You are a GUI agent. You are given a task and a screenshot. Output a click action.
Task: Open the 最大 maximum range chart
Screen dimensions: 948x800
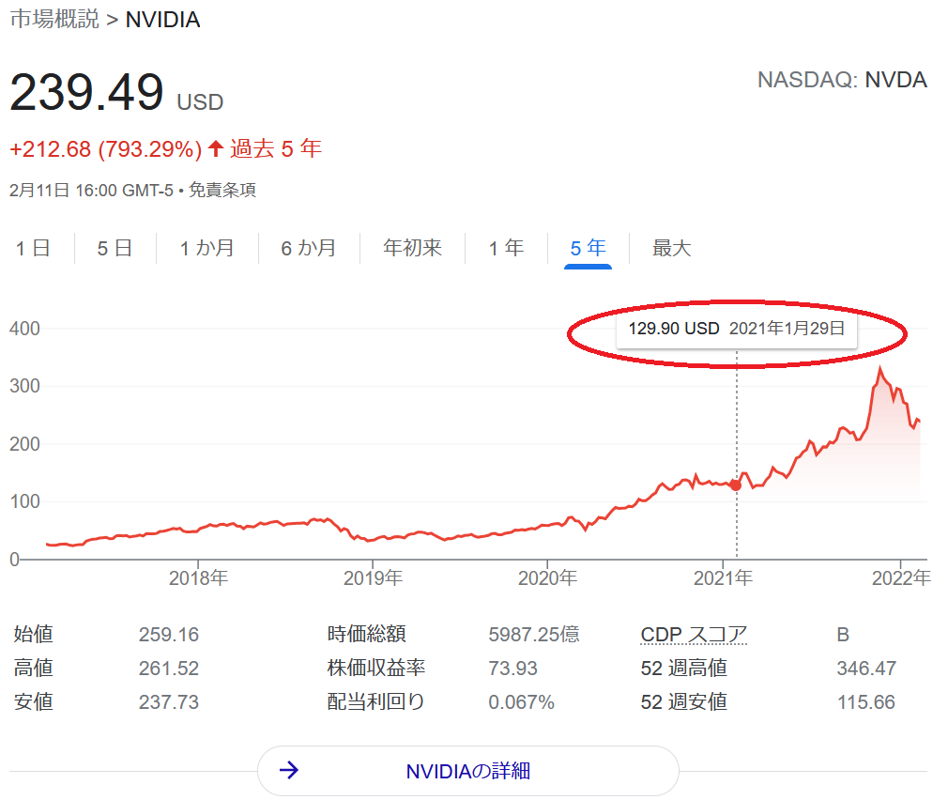[x=671, y=249]
